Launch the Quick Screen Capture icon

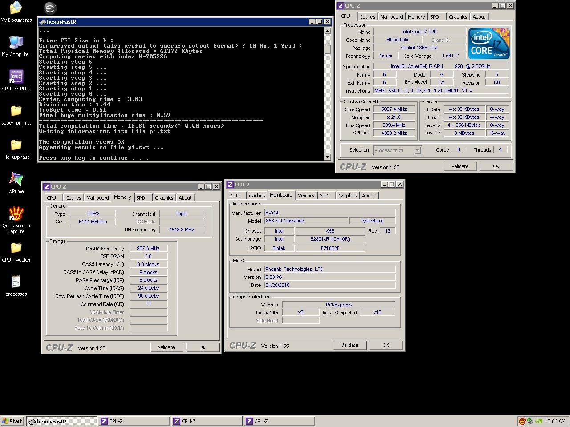16,220
